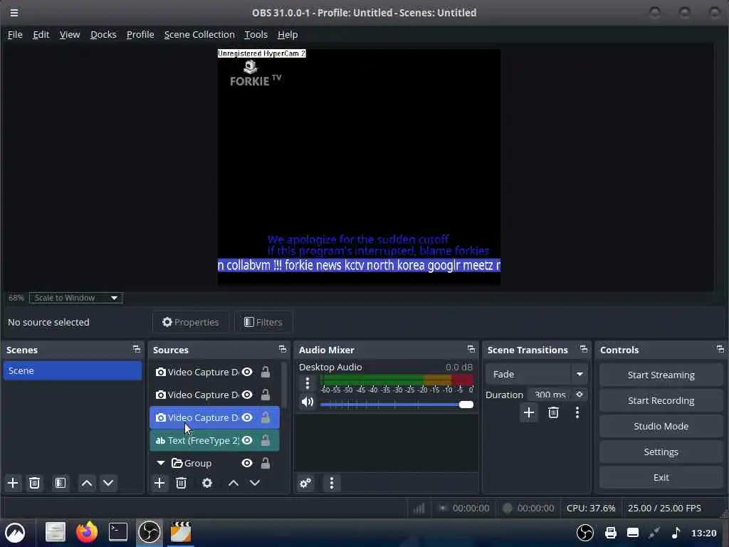
Task: Click OBS tray icon in system tray
Action: click(x=585, y=533)
